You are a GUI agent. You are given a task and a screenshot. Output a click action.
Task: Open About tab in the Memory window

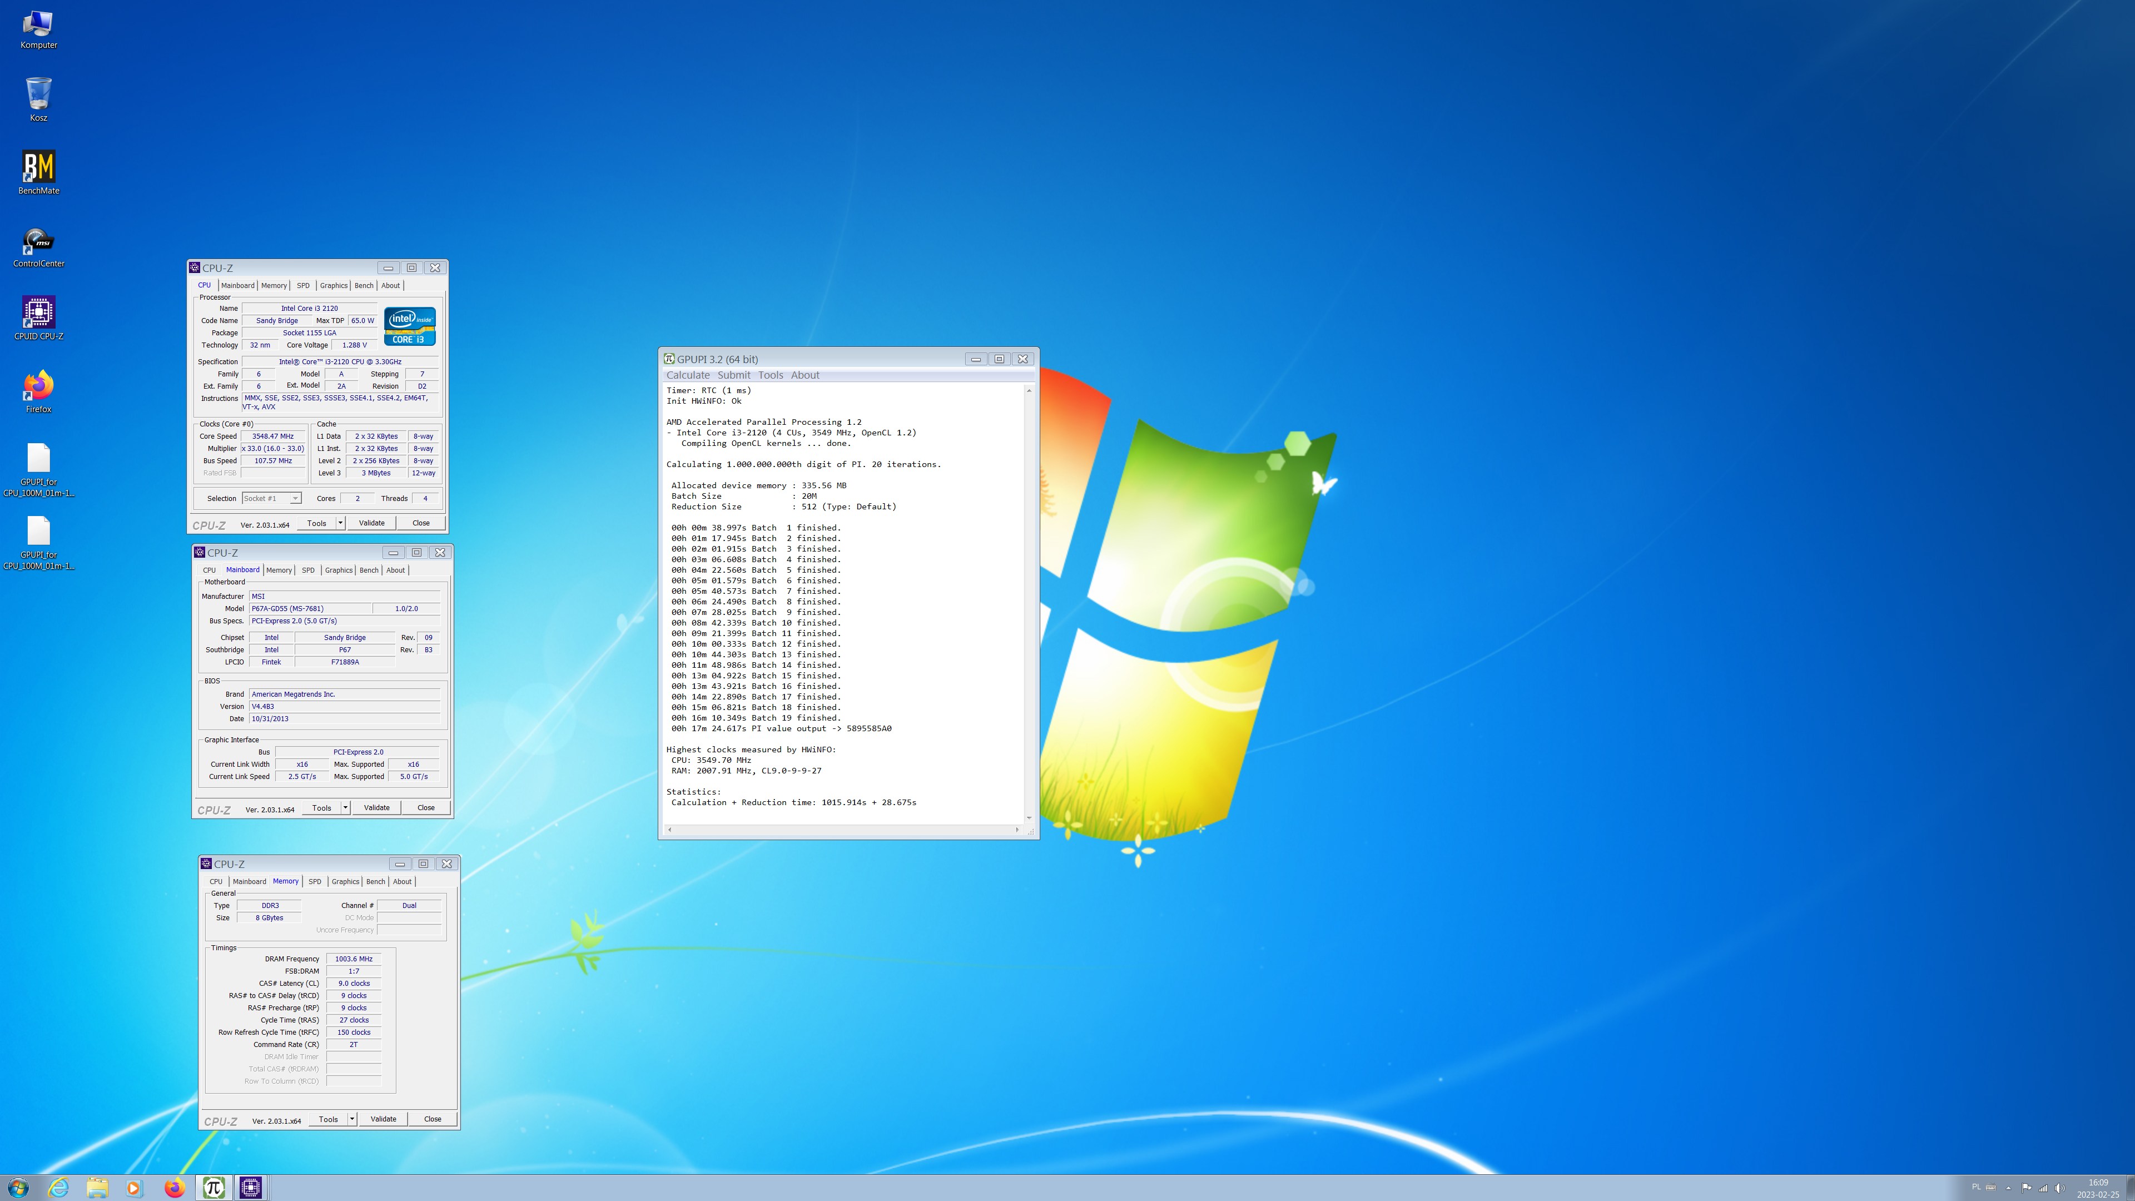402,882
